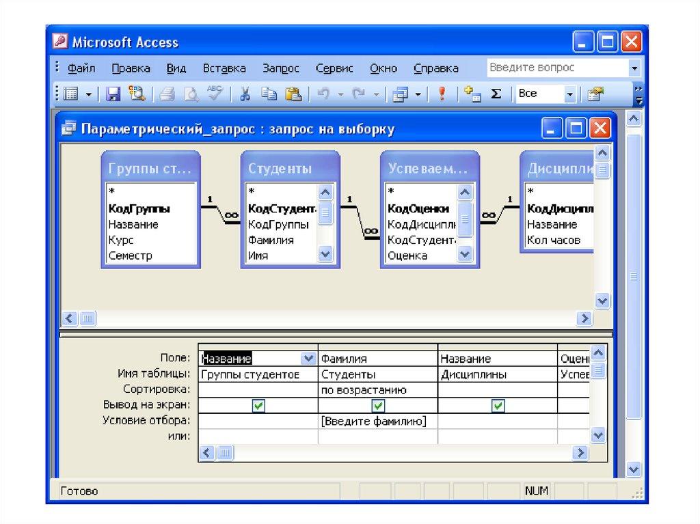Expand the Top Values 'Все' dropdown
Viewport: 700px width, 524px height.
569,94
